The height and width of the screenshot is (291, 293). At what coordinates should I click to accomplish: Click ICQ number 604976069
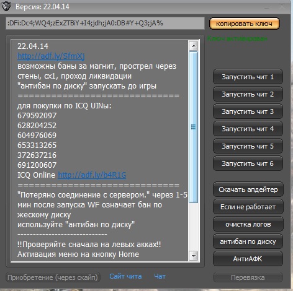click(37, 136)
